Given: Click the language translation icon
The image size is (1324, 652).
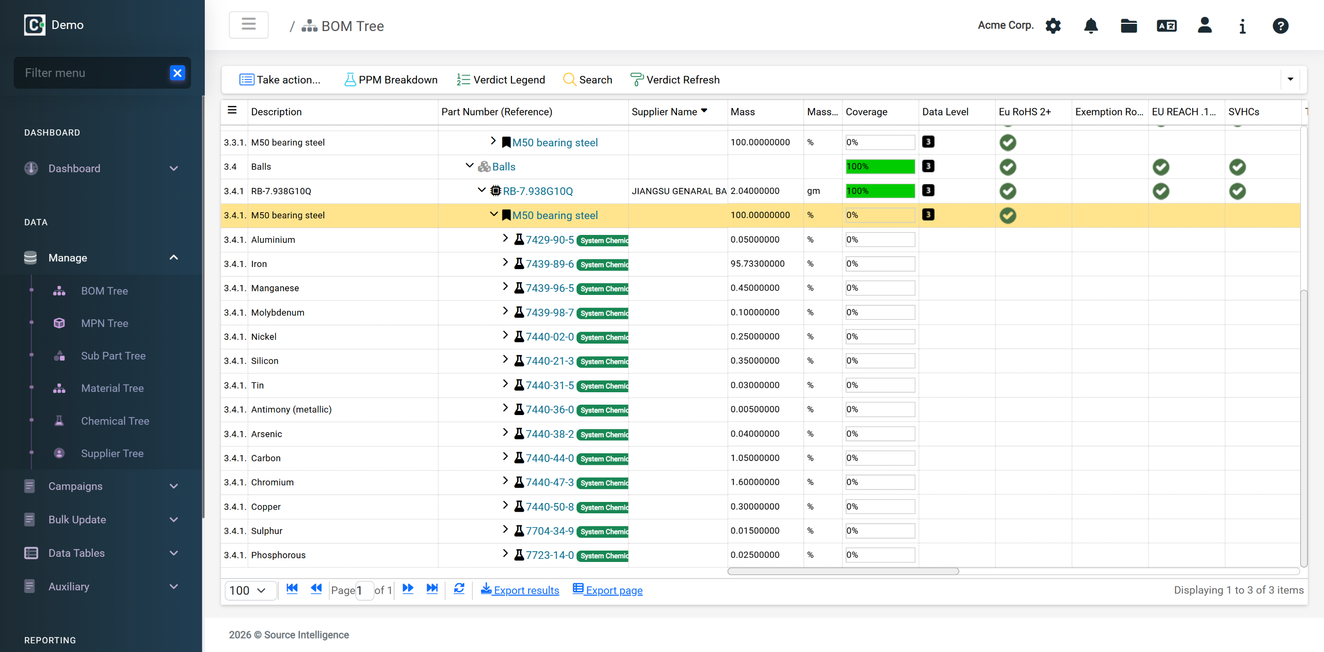Looking at the screenshot, I should (1166, 26).
